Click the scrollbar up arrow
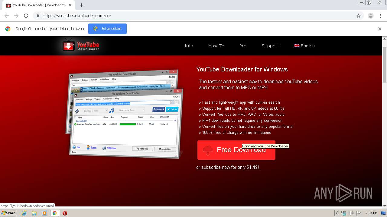 coord(385,39)
